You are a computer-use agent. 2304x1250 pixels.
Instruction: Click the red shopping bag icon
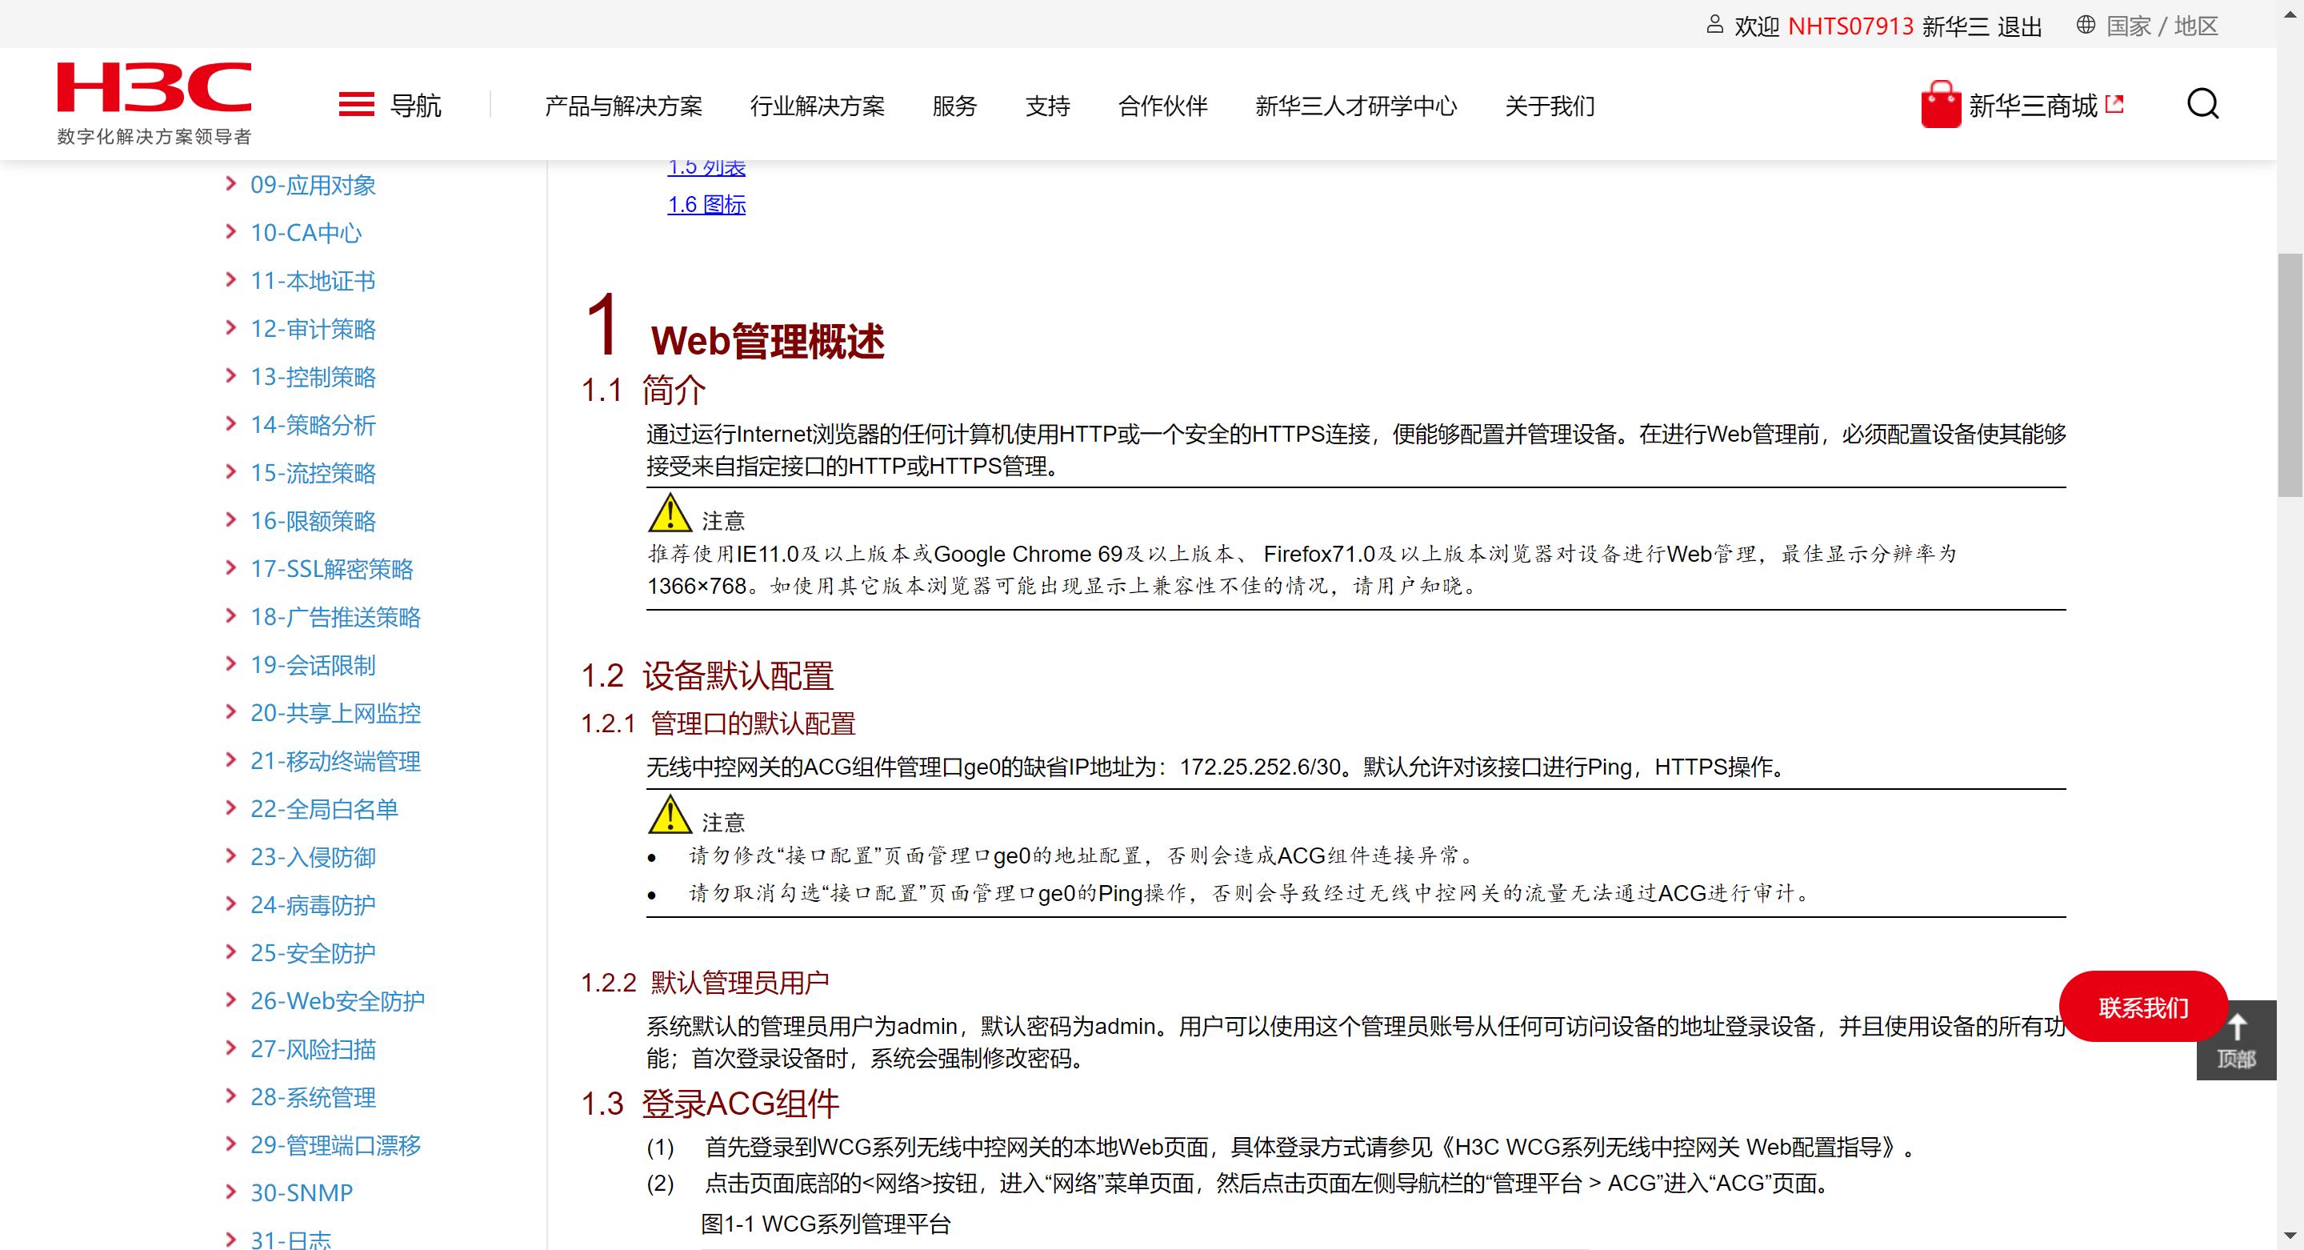(x=1940, y=106)
